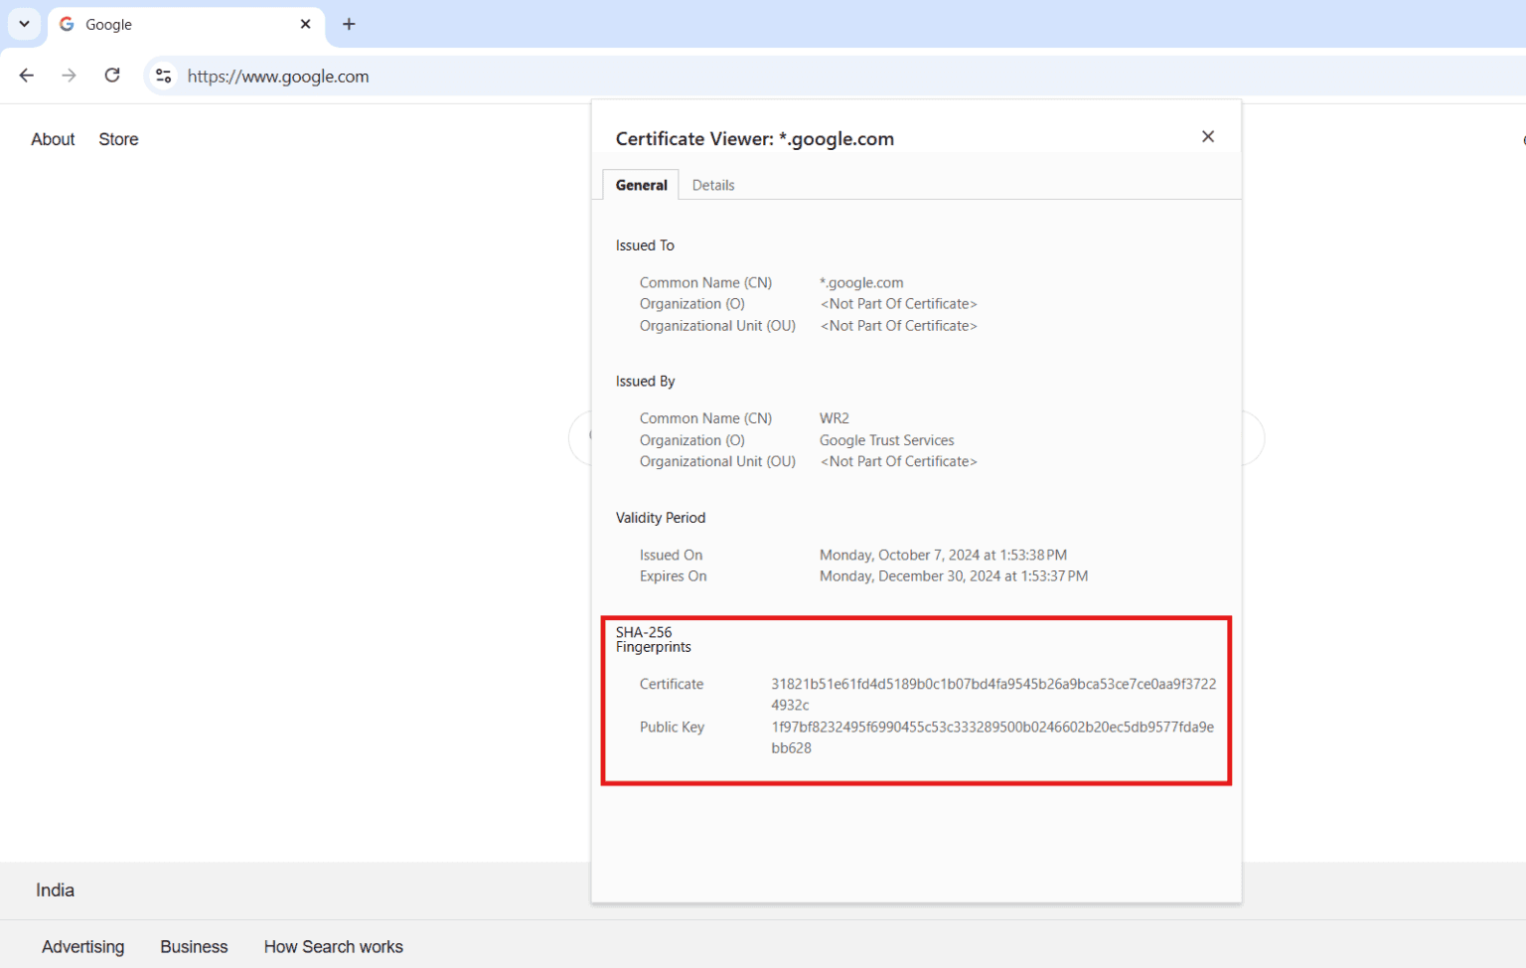
Task: Select the Public Key fingerprint value
Action: click(992, 737)
